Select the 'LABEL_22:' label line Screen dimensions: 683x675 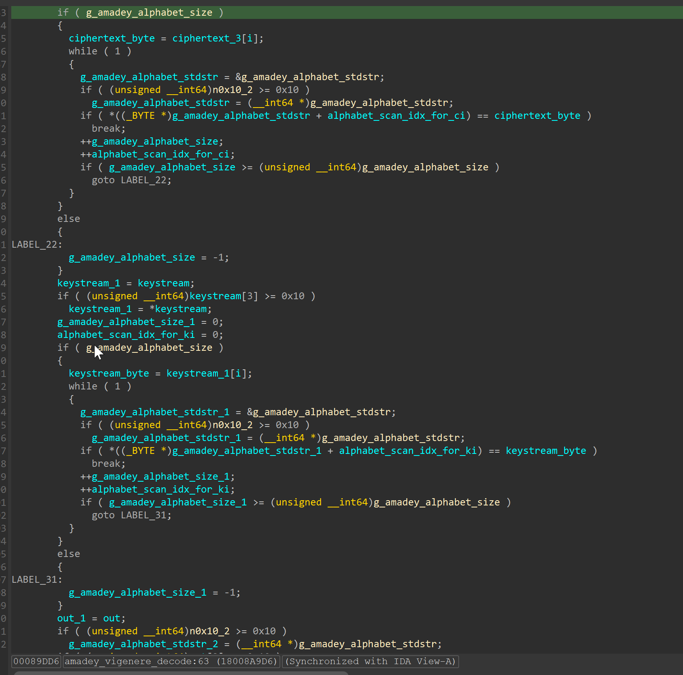pyautogui.click(x=37, y=244)
